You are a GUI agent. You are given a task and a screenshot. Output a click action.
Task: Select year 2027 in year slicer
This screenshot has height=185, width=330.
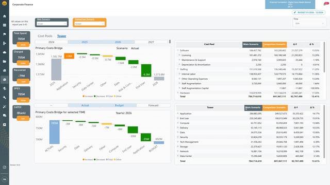[151, 42]
